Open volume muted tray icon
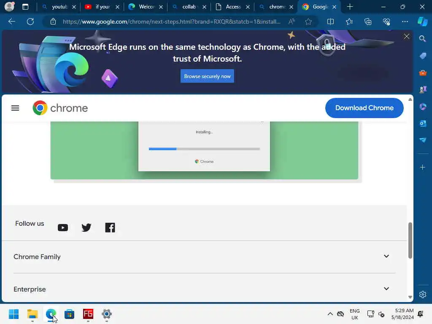The height and width of the screenshot is (324, 432). pos(381,314)
